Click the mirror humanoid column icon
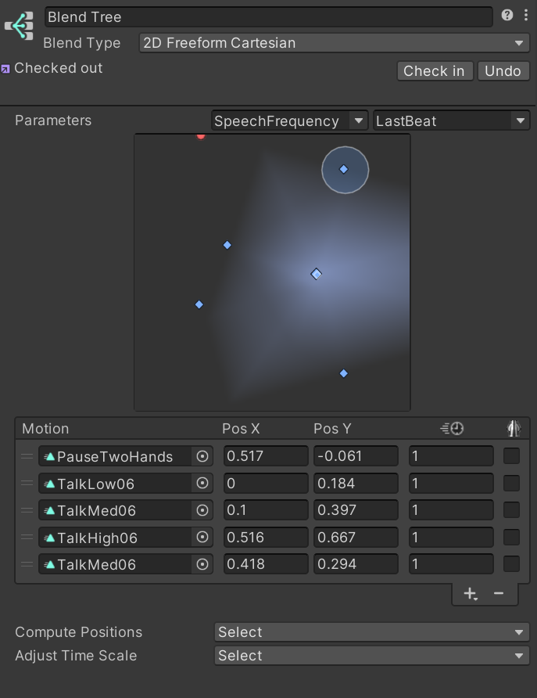The height and width of the screenshot is (698, 537). pos(514,428)
